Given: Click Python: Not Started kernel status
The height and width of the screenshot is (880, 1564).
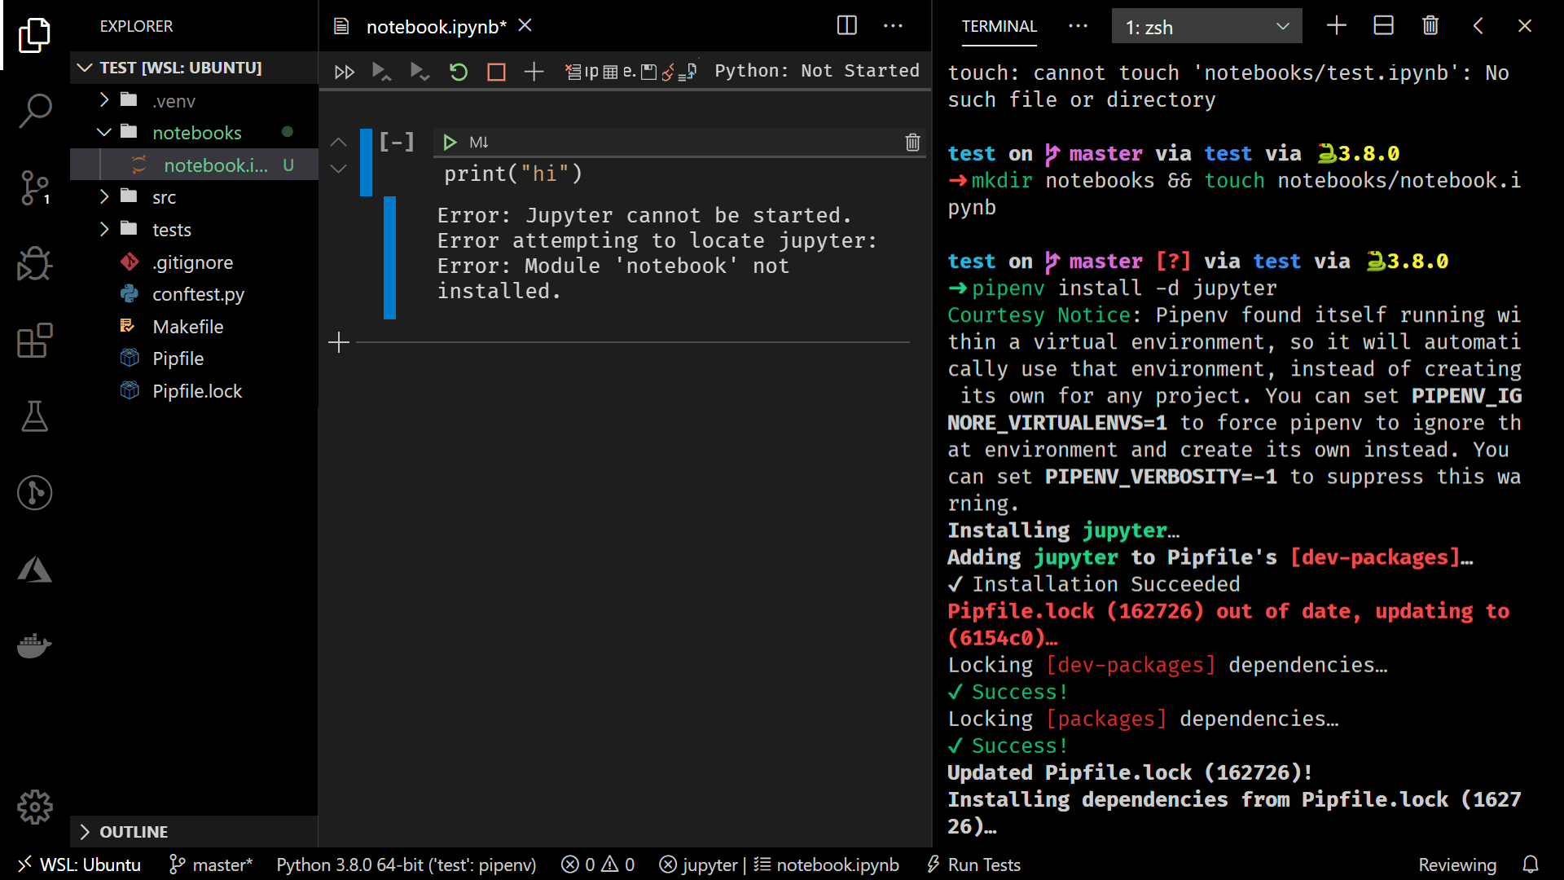Looking at the screenshot, I should tap(816, 71).
